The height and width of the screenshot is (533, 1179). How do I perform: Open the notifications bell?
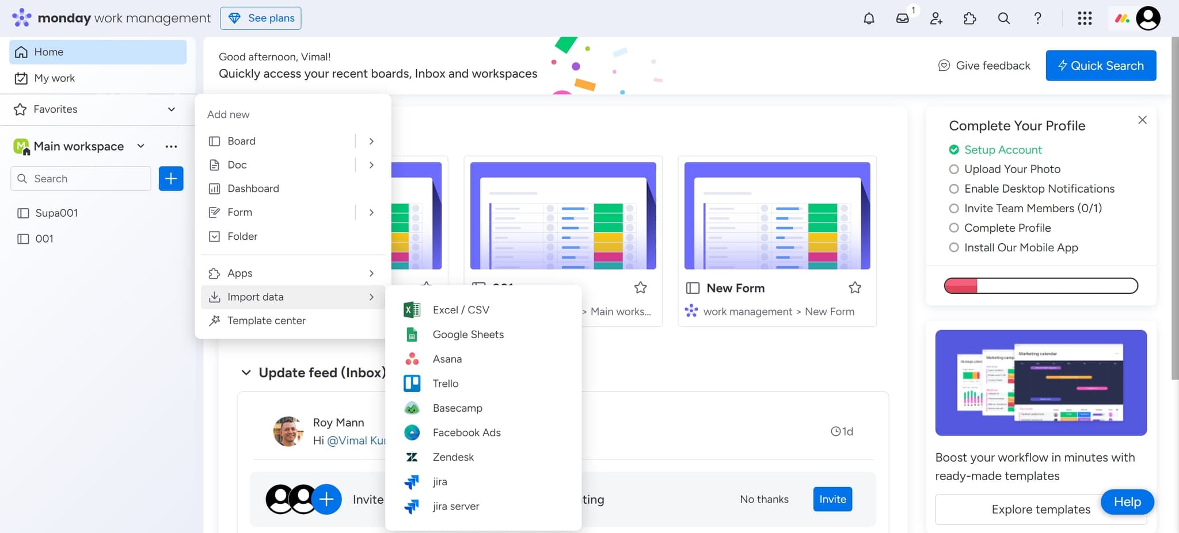(869, 18)
